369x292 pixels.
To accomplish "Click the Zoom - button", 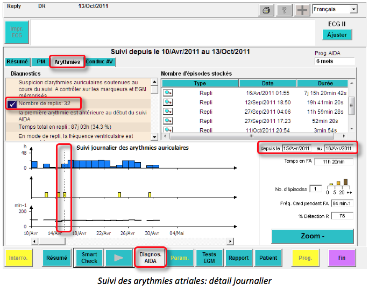I will [x=313, y=236].
